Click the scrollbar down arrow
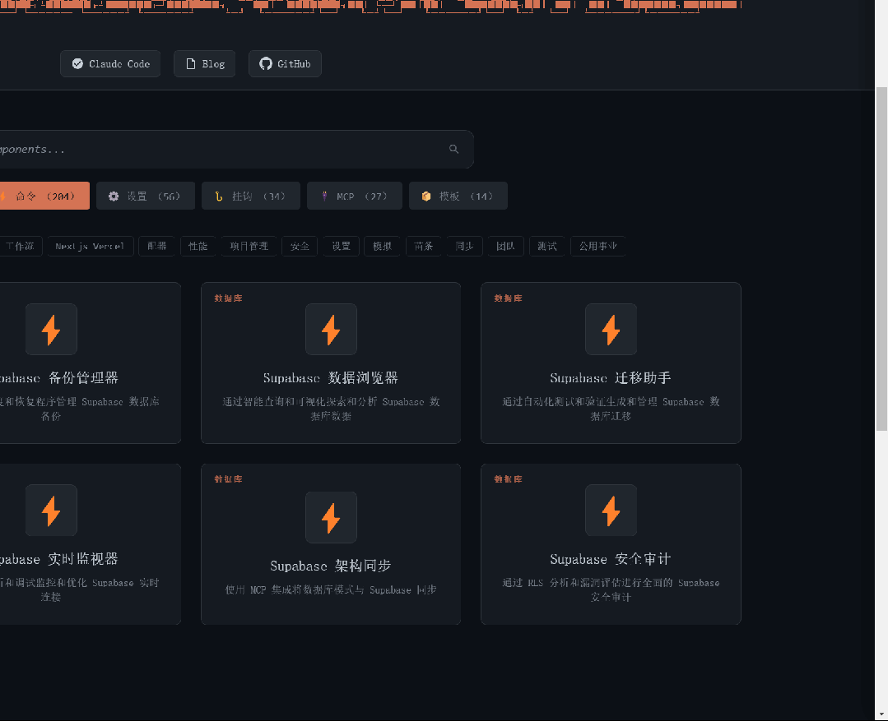The width and height of the screenshot is (888, 721). 881,714
